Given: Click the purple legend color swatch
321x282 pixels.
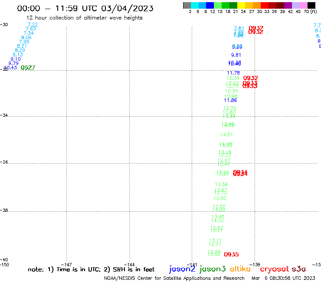Looking at the screenshot, I should (x=288, y=5).
